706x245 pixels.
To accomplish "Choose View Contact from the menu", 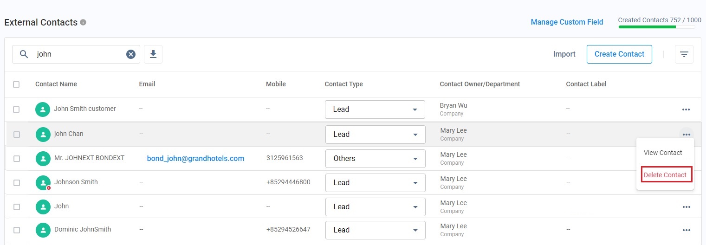I will (662, 153).
